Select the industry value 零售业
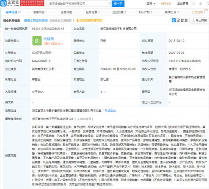The width and height of the screenshot is (209, 189). point(36,79)
